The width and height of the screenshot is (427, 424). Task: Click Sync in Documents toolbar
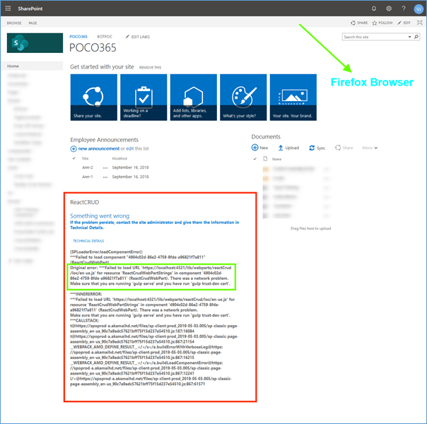coord(317,148)
